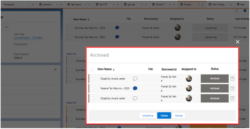This screenshot has width=250, height=129.
Task: Expand the test kam1 tab menu chevron
Action: click(86, 5)
